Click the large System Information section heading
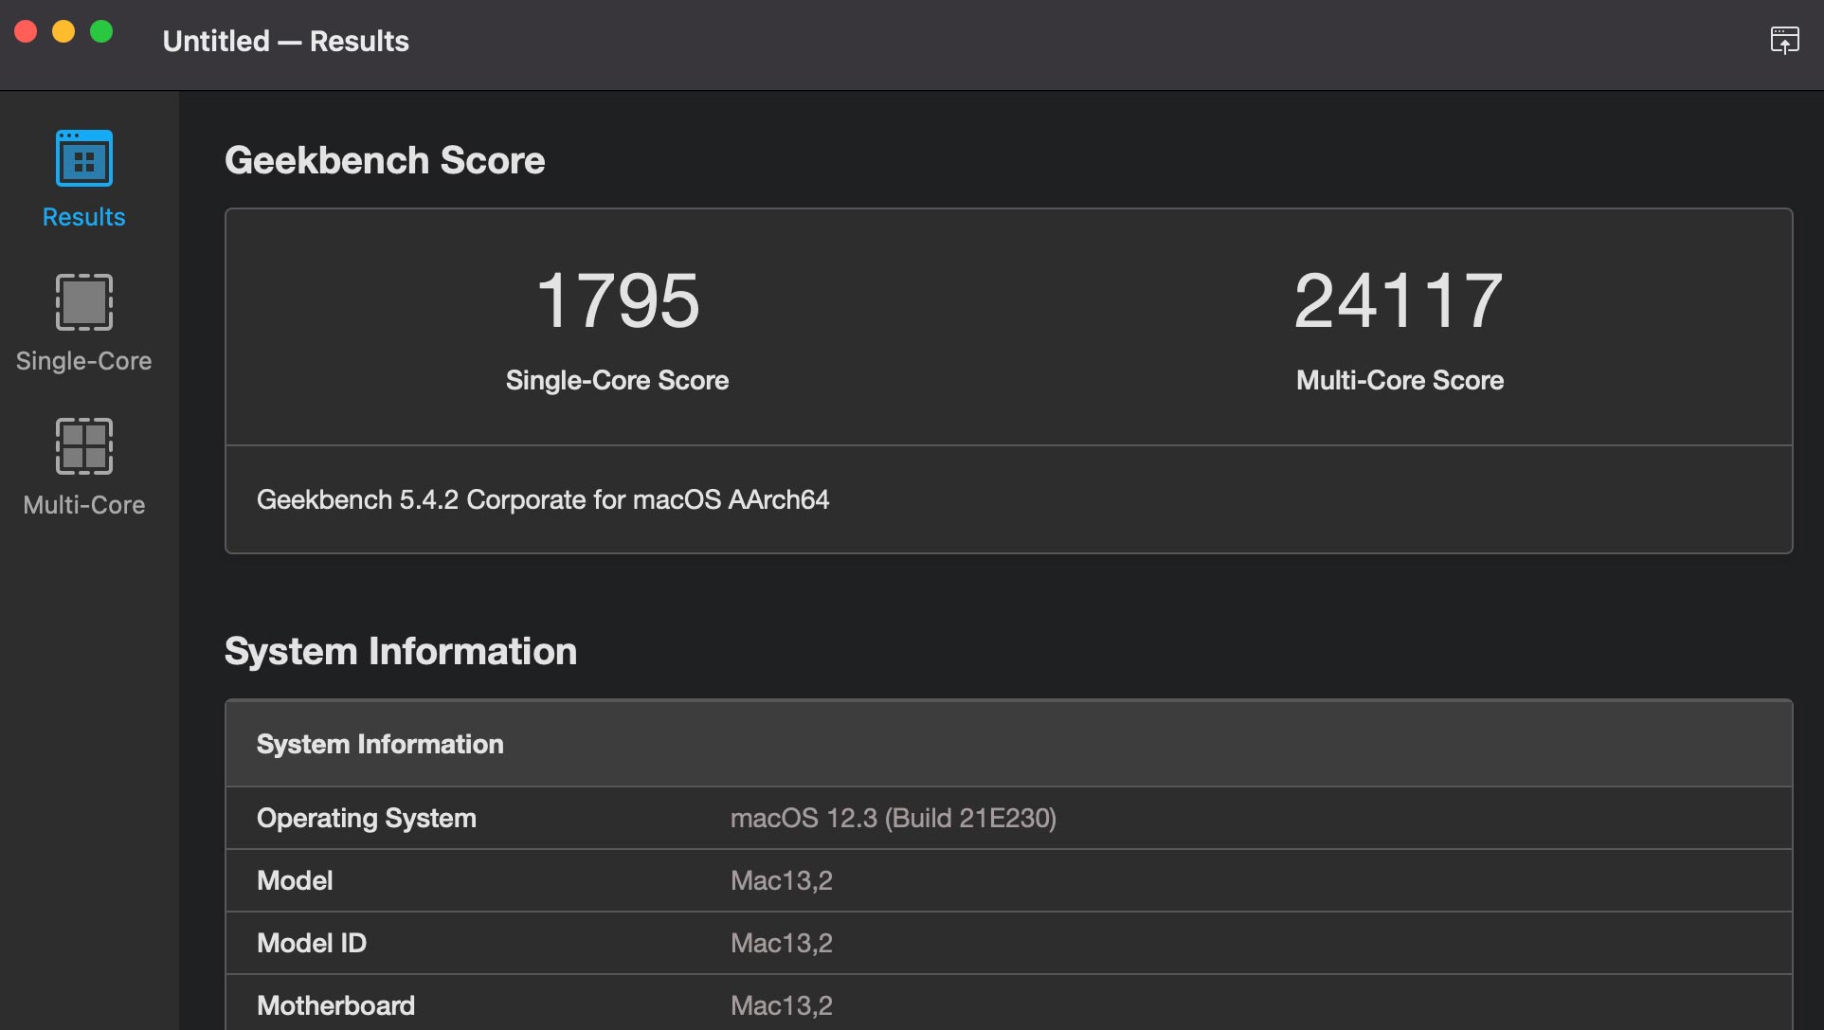 (x=401, y=651)
